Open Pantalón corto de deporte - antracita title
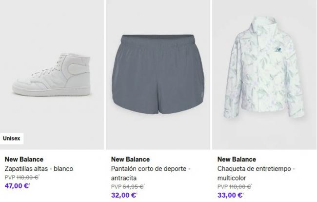 151,173
